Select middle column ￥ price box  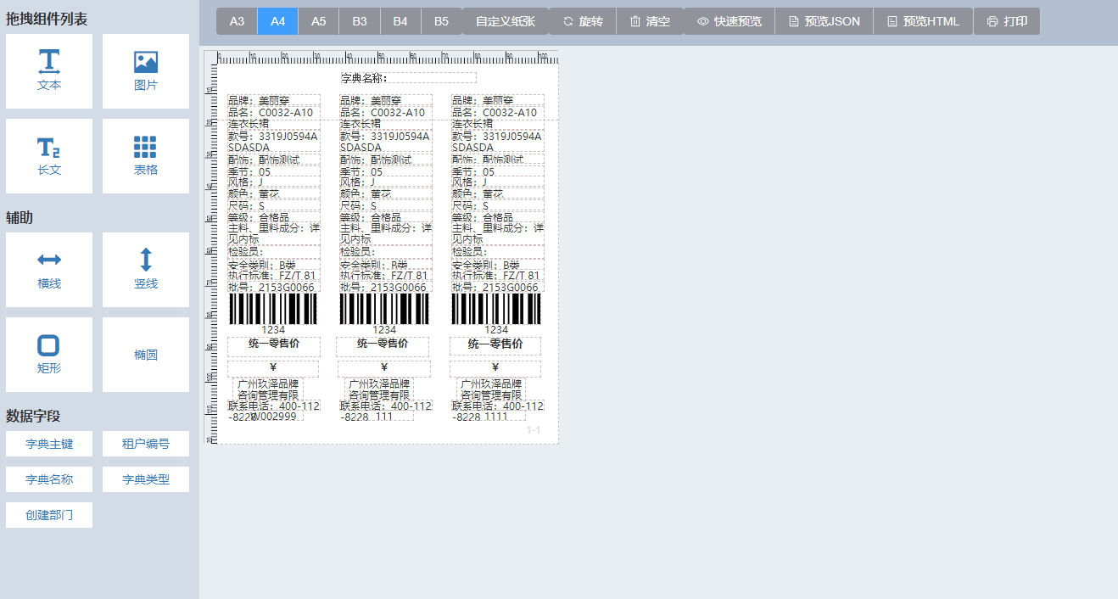point(384,368)
